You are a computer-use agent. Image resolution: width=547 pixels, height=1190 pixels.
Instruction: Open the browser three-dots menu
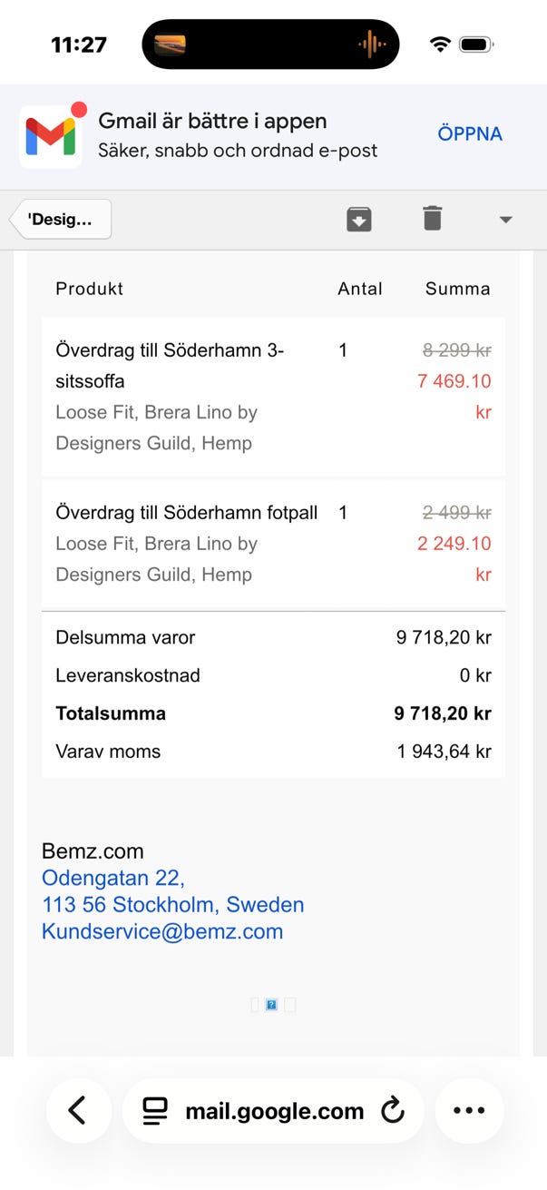click(469, 1110)
